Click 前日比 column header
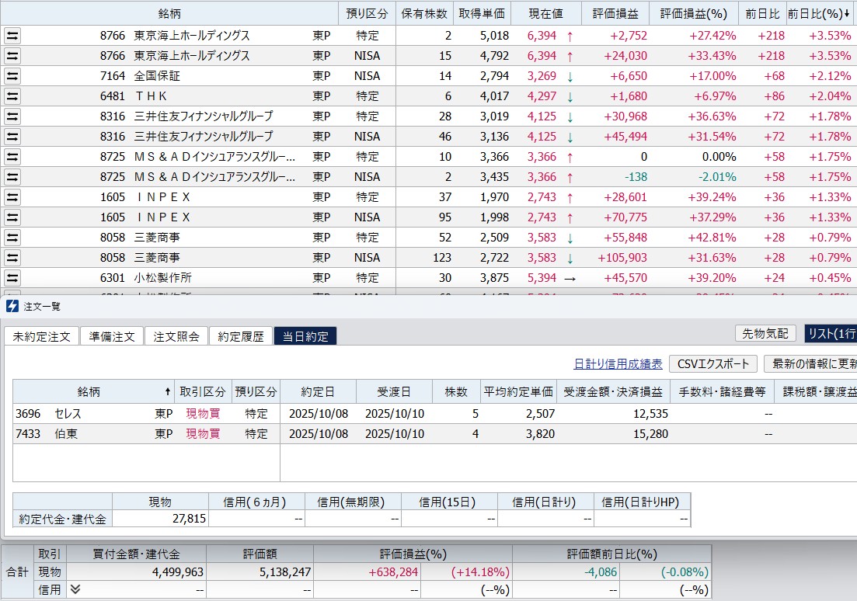The height and width of the screenshot is (601, 857). (x=762, y=14)
